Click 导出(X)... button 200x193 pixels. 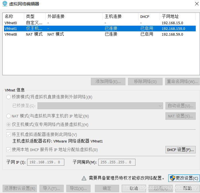pos(78,188)
